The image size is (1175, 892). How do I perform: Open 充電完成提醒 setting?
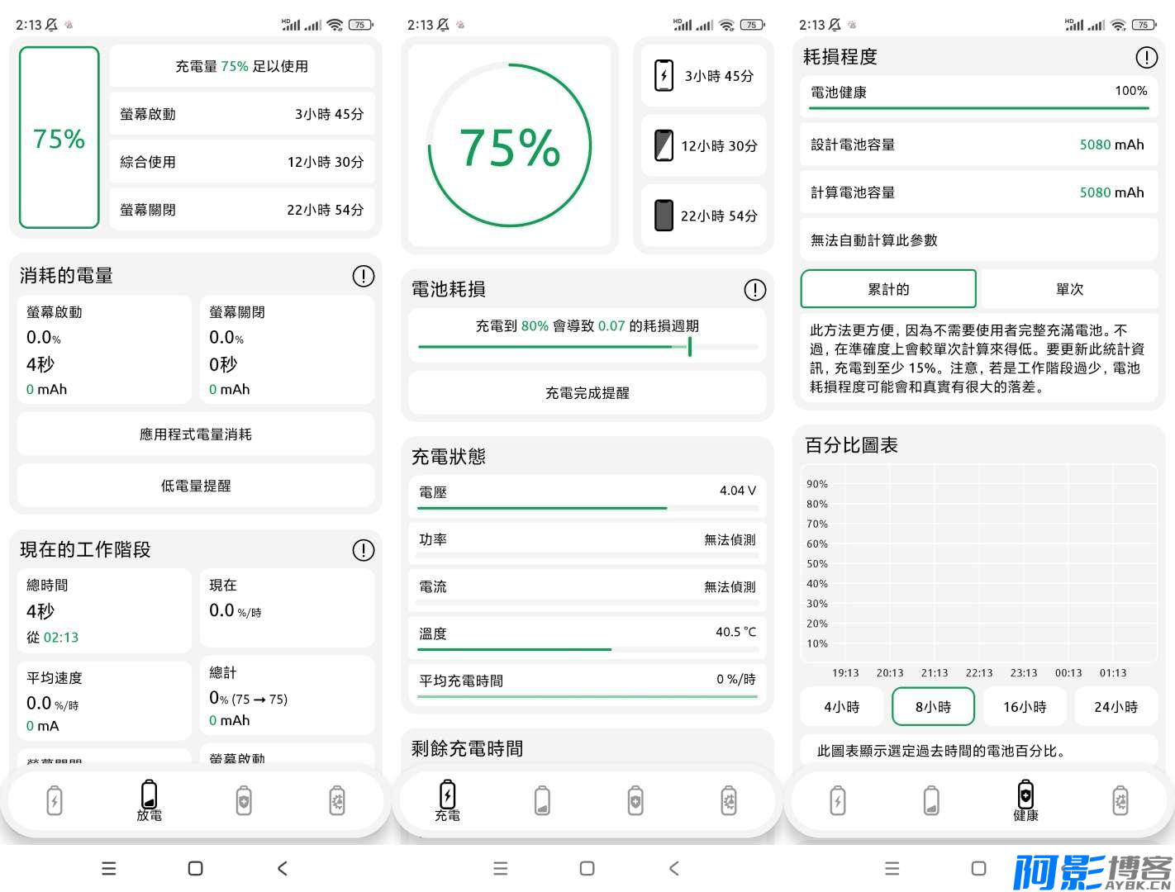(587, 393)
